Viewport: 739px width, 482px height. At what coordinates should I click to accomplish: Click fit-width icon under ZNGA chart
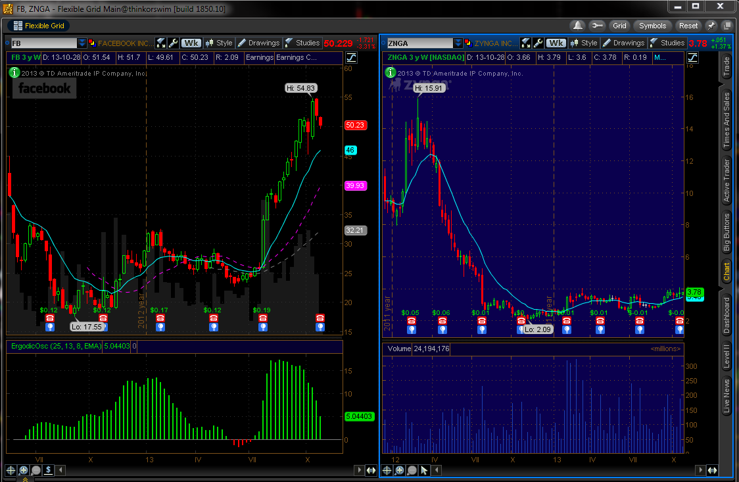[712, 470]
